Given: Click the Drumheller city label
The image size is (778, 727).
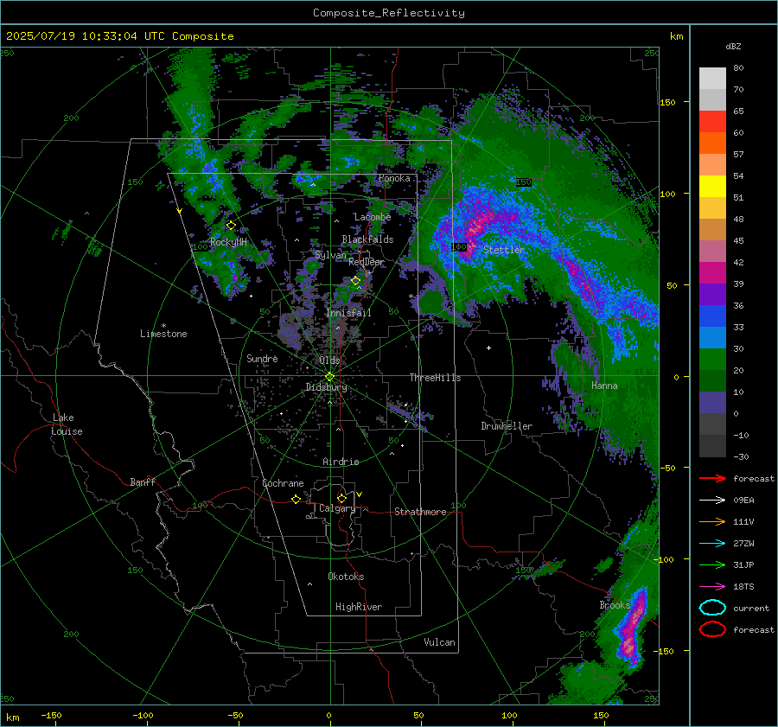Looking at the screenshot, I should tap(507, 426).
